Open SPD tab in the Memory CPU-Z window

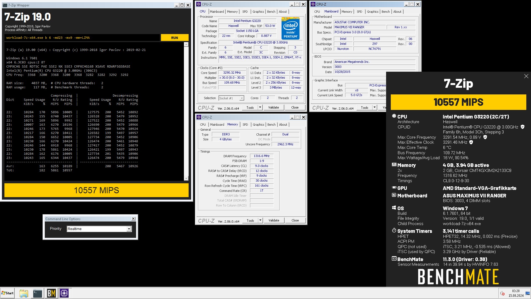[245, 125]
